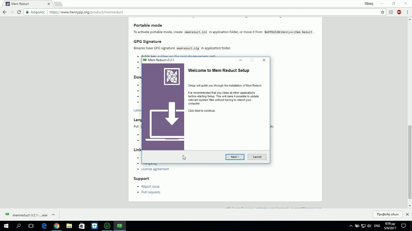
Task: Click the memreduct.ini code text
Action: coord(196,32)
